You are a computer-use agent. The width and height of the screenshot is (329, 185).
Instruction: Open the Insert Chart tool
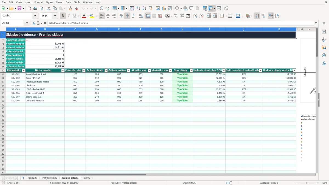[164, 8]
